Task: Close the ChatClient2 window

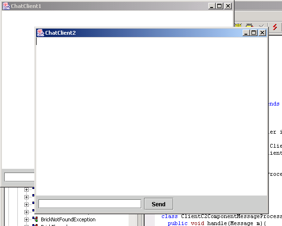Action: (x=262, y=33)
